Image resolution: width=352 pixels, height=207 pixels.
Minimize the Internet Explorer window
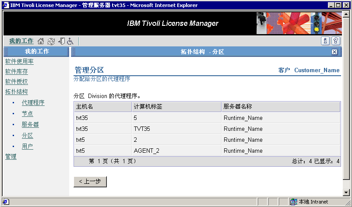[x=331, y=5]
